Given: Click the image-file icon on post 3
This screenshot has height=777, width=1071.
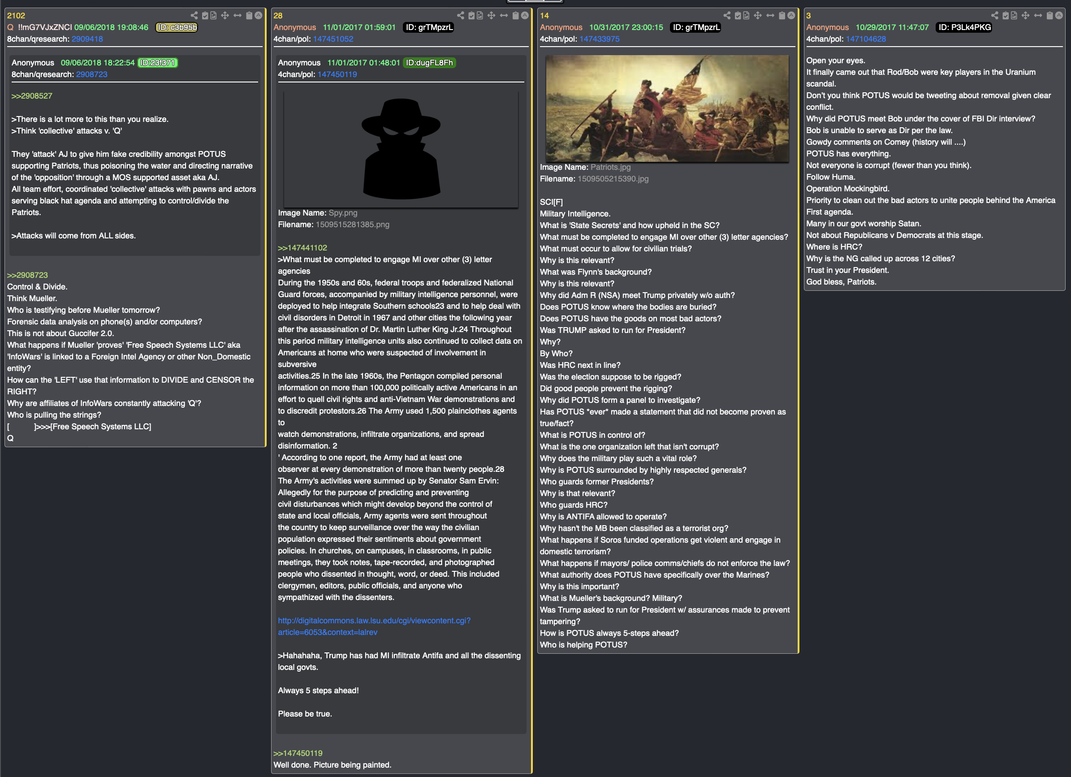Looking at the screenshot, I should [x=1014, y=15].
